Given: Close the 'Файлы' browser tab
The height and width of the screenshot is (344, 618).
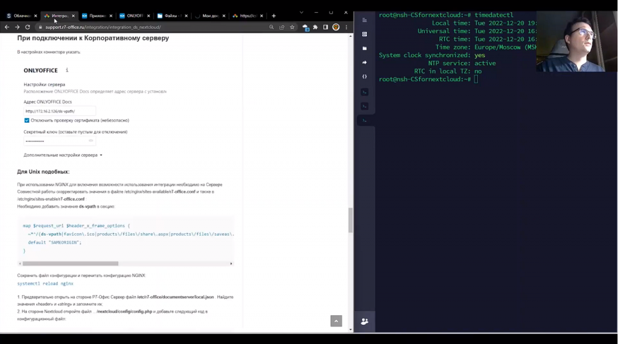Looking at the screenshot, I should (x=186, y=16).
